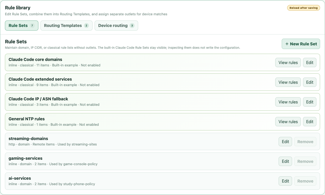Select the Claude Code IP / ASN fallback title
This screenshot has width=325, height=195.
tap(38, 99)
